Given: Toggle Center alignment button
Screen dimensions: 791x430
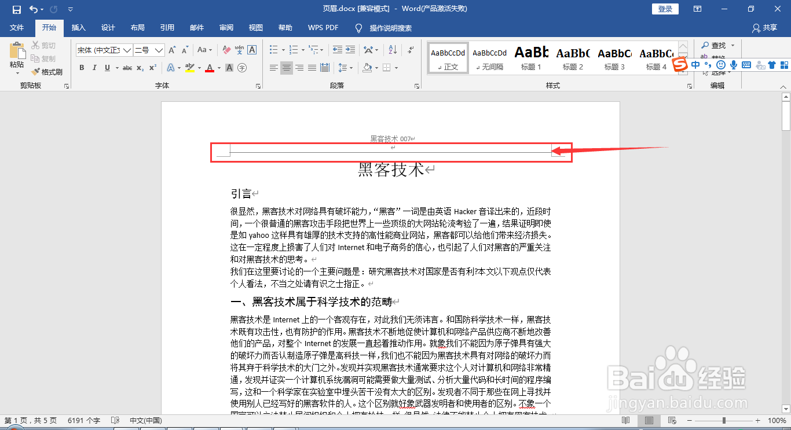Looking at the screenshot, I should [x=287, y=68].
